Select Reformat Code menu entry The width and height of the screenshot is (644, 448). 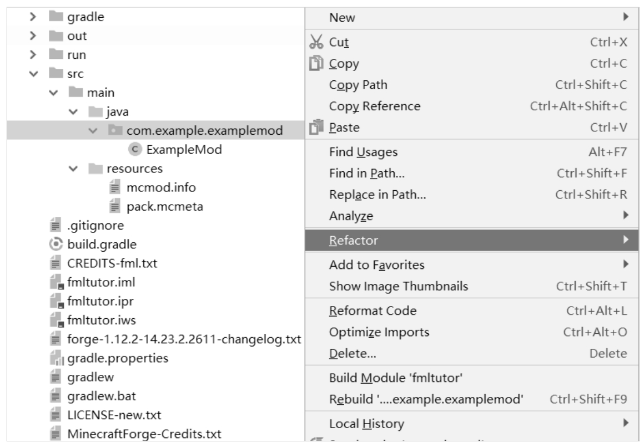(x=373, y=311)
